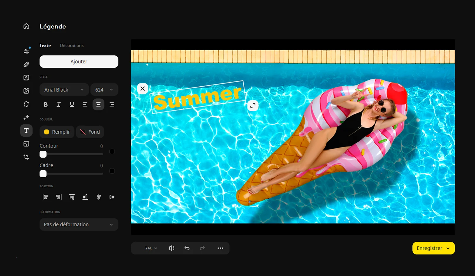Select the Text (T) tool in sidebar
This screenshot has width=475, height=276.
(26, 131)
